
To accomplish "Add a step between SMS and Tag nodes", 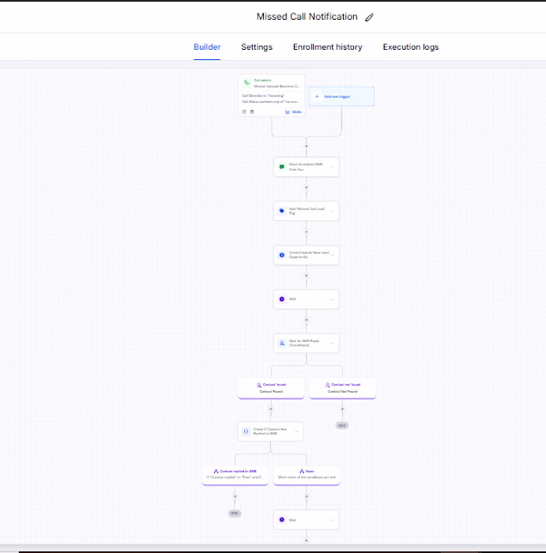I will click(x=306, y=188).
